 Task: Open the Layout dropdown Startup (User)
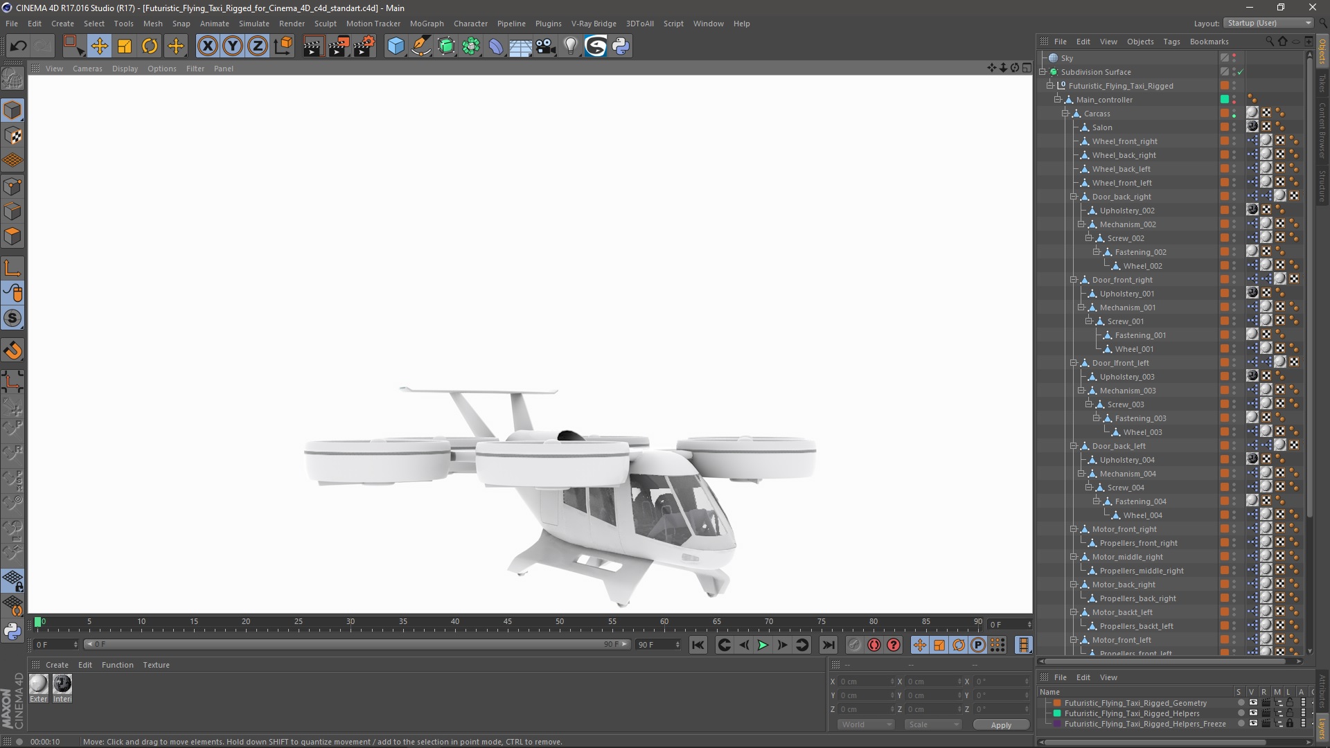(1268, 23)
